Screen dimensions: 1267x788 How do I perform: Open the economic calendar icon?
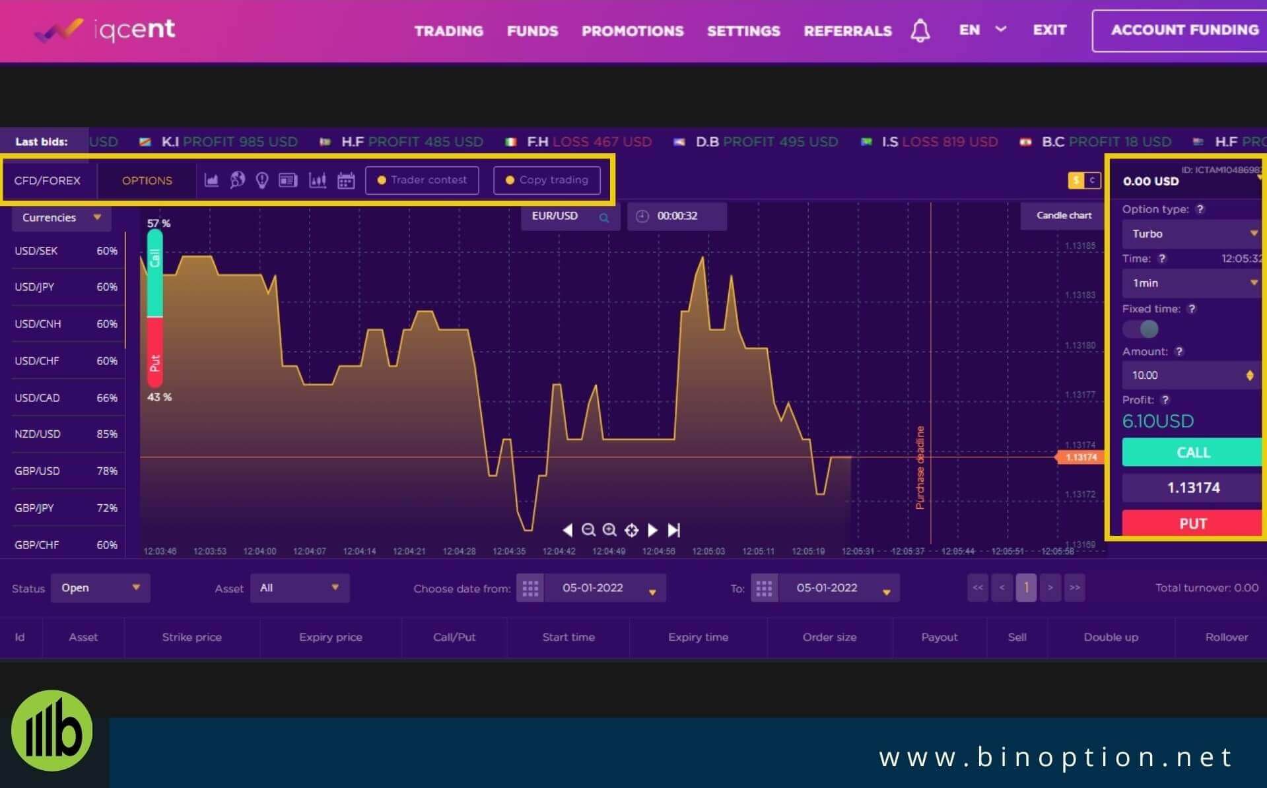click(x=346, y=180)
